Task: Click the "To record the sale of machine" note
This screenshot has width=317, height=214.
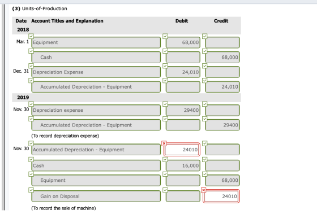Action: 63,208
